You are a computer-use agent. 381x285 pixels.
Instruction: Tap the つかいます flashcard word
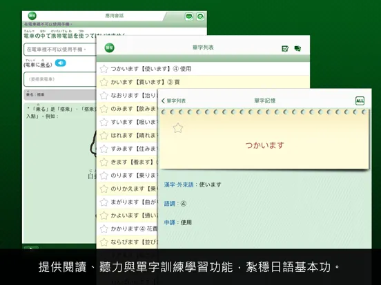tap(264, 145)
